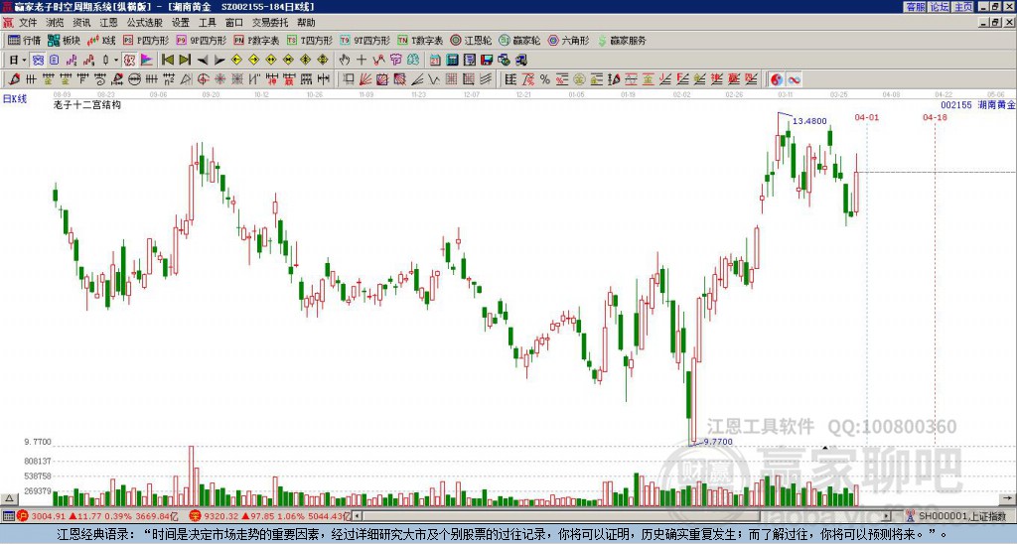This screenshot has height=544, width=1017.
Task: Open the P四方形 tool
Action: tap(146, 40)
